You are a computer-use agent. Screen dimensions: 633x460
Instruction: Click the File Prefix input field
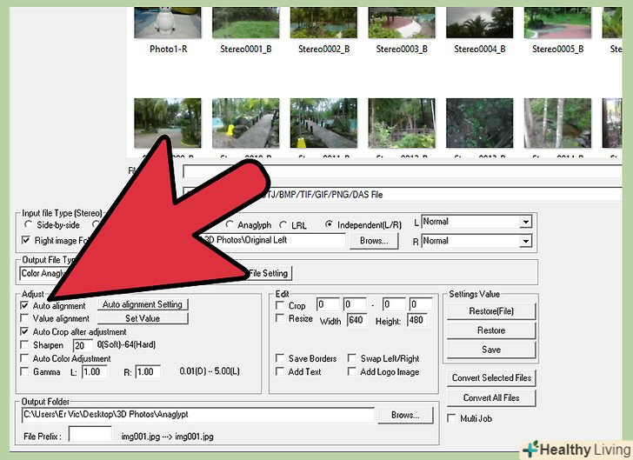[x=90, y=435]
